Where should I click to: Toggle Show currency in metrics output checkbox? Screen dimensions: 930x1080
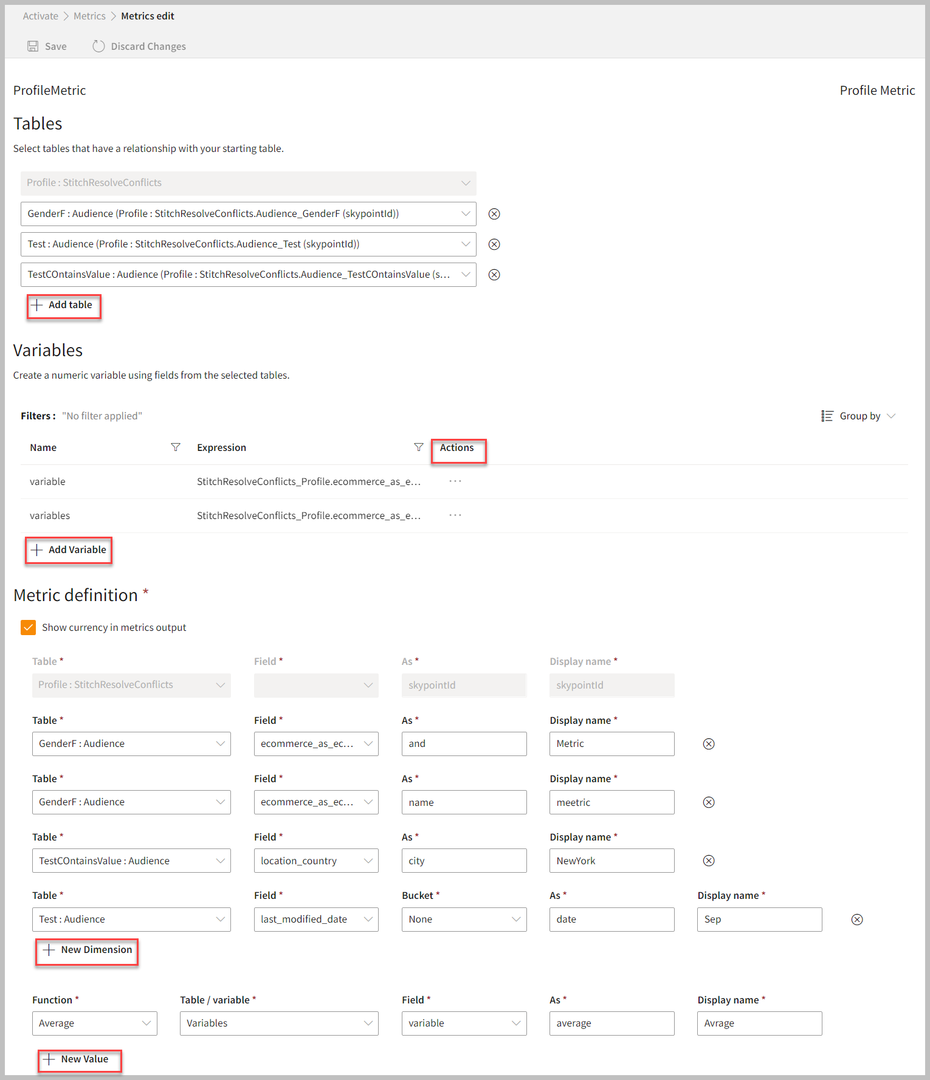click(28, 627)
